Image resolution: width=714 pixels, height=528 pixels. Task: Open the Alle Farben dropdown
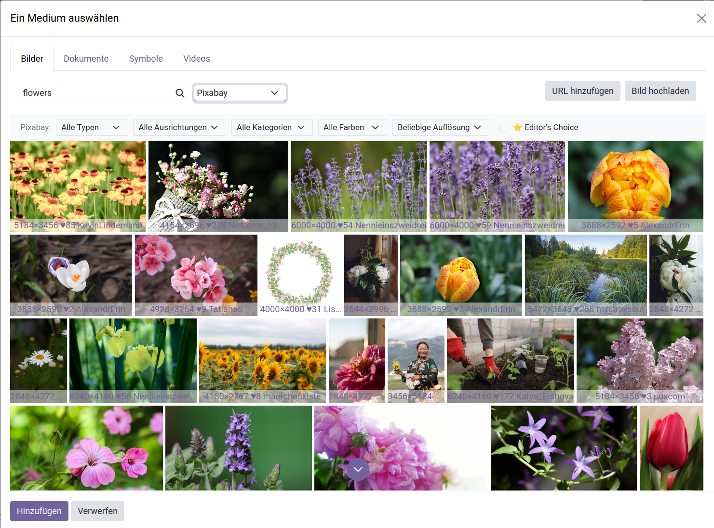pyautogui.click(x=352, y=127)
